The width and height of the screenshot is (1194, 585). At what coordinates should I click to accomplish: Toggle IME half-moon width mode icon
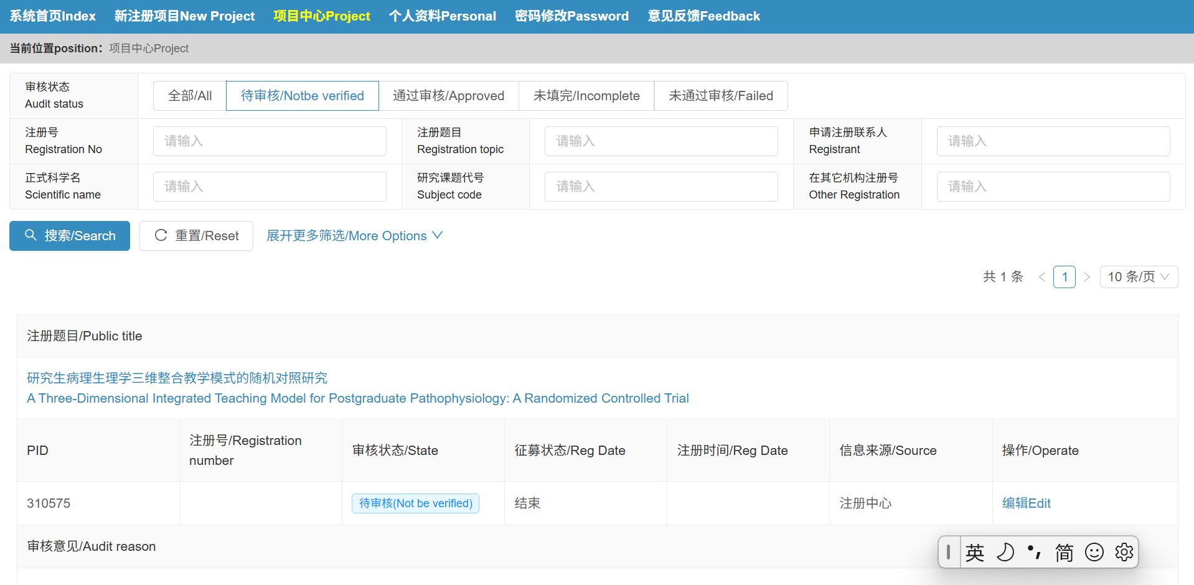(1005, 552)
